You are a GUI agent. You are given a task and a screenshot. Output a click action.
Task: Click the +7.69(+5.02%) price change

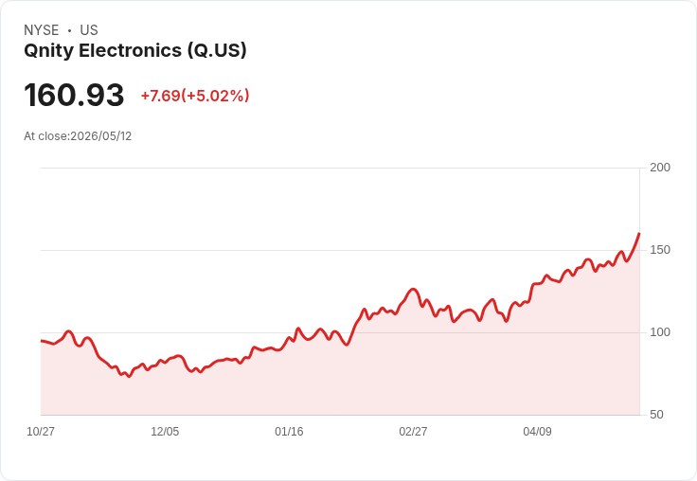coord(195,96)
